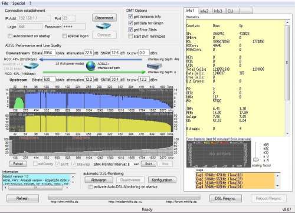Image resolution: width=295 pixels, height=213 pixels.
Task: Click the Aktivieren button
Action: coord(99,180)
